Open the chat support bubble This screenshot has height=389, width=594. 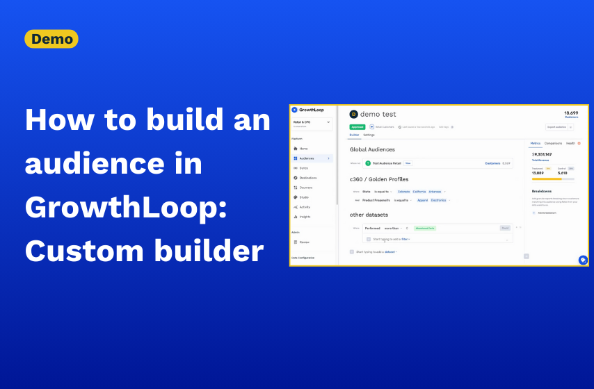point(583,260)
